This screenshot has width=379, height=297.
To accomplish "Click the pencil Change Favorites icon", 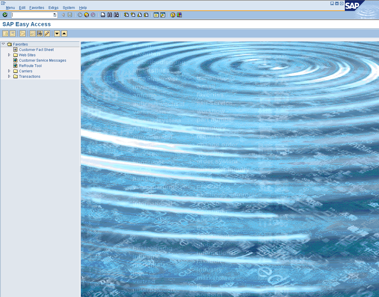I will (x=47, y=34).
